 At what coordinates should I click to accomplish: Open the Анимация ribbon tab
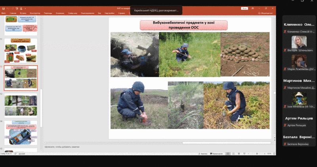point(60,13)
